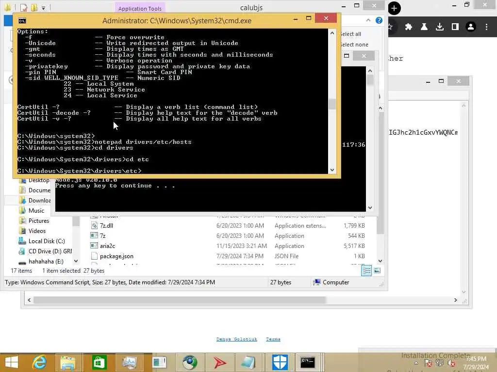Toggle the browser side panel icon
This screenshot has height=372, width=497.
455,27
